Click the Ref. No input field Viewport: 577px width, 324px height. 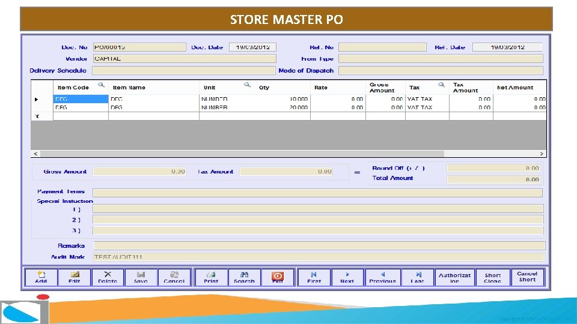[382, 47]
